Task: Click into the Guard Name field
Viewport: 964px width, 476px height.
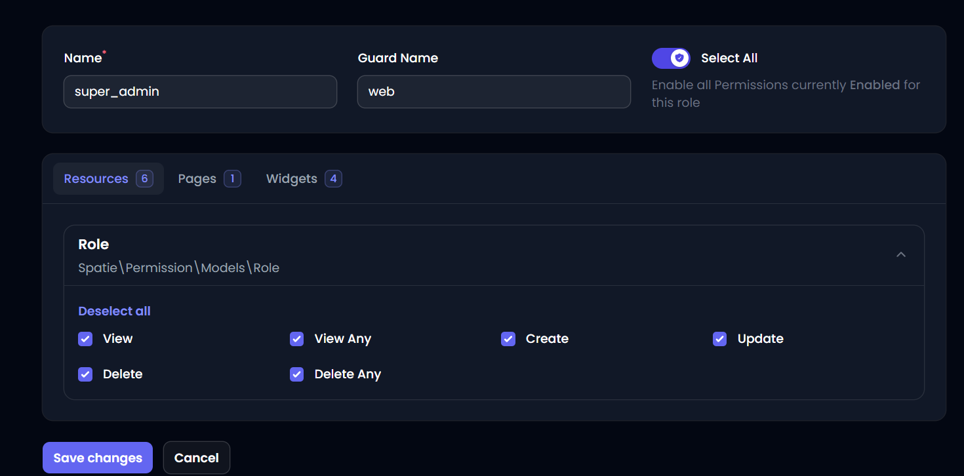Action: [x=494, y=92]
